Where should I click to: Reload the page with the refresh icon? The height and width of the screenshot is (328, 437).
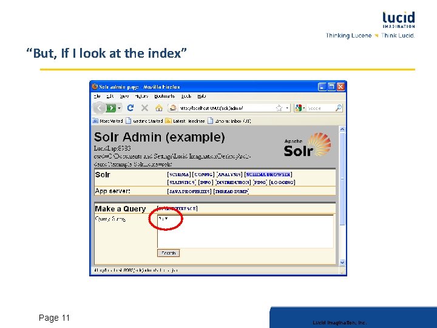[x=130, y=108]
